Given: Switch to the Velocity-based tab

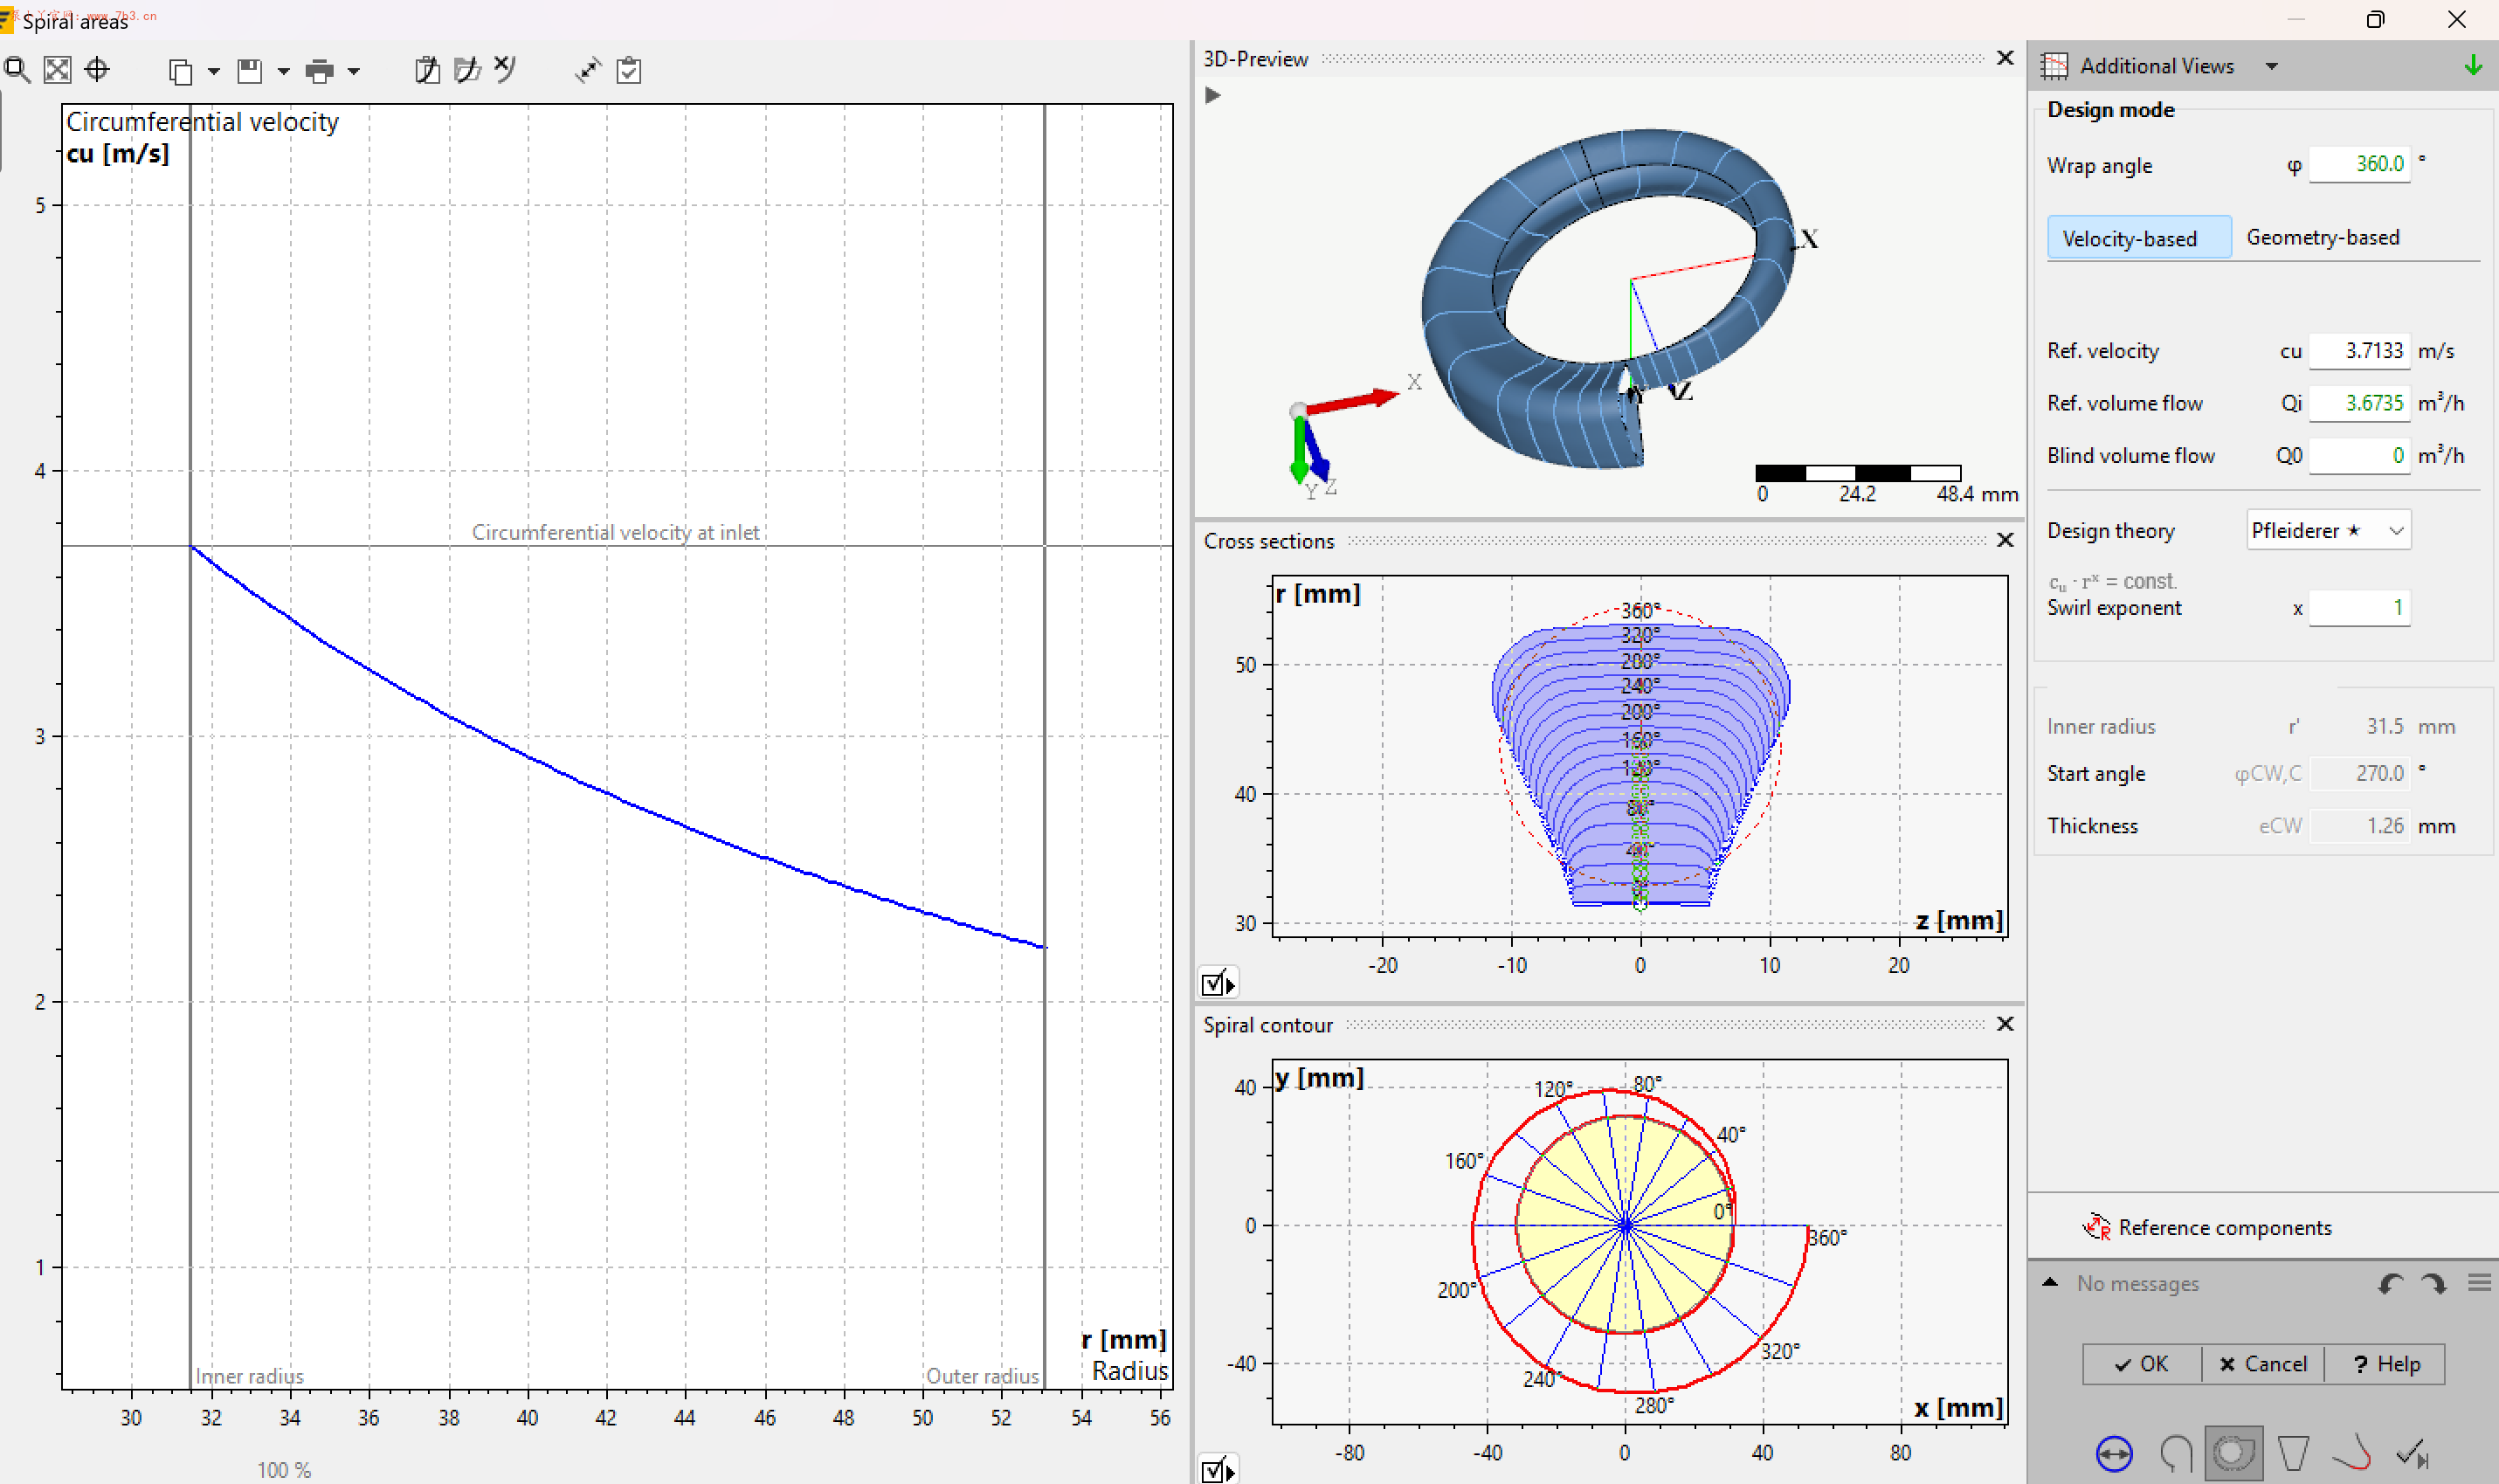Looking at the screenshot, I should point(2138,238).
